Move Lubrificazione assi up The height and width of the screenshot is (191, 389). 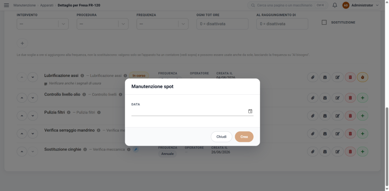point(22,77)
